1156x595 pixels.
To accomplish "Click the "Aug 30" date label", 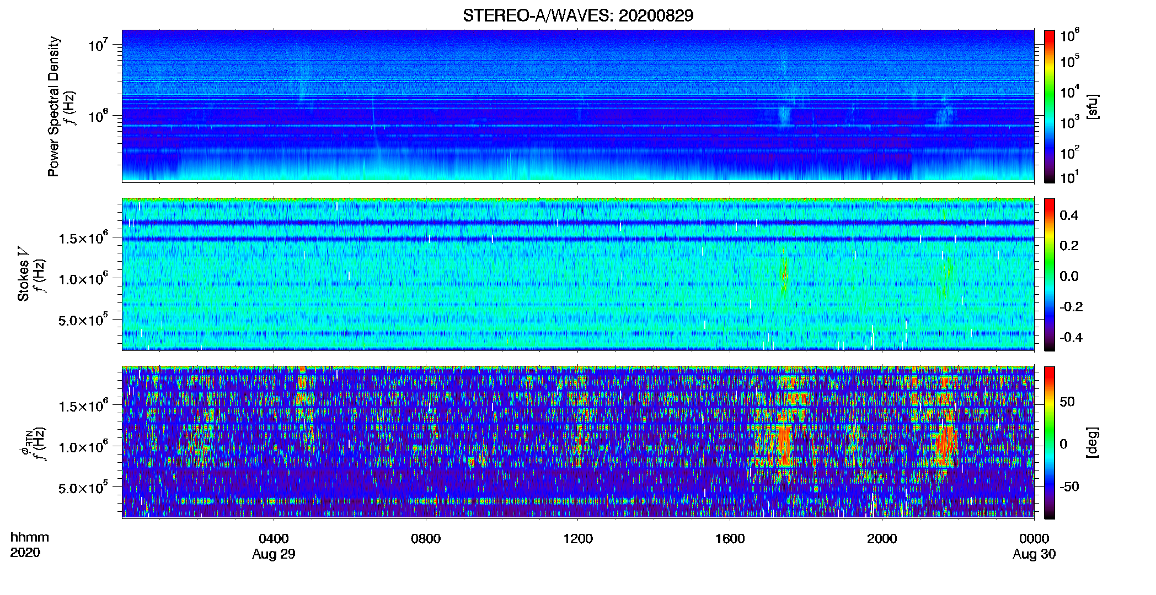I will click(1034, 554).
